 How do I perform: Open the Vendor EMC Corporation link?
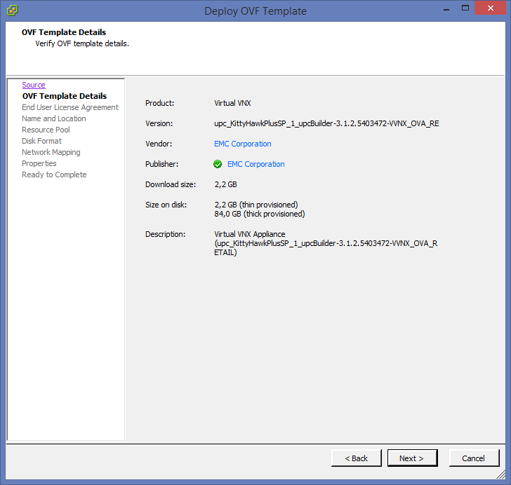pyautogui.click(x=242, y=144)
